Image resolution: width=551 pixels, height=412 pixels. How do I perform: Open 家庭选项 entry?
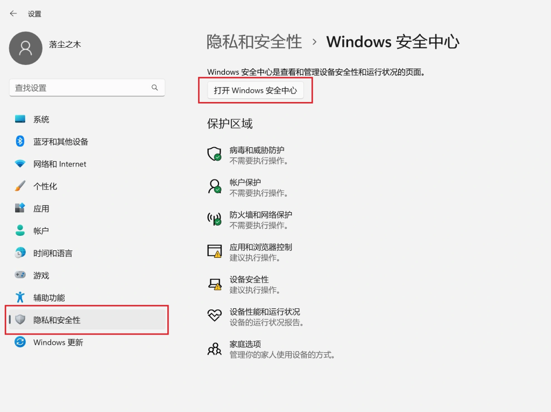click(271, 349)
